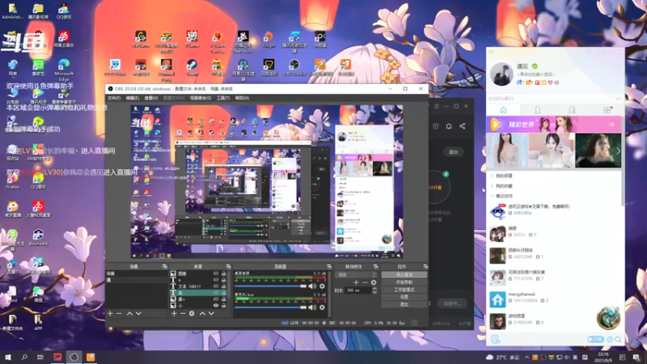This screenshot has height=364, width=647.
Task: Mute the desktop audio speaker icon in OBS mixer
Action: click(312, 286)
